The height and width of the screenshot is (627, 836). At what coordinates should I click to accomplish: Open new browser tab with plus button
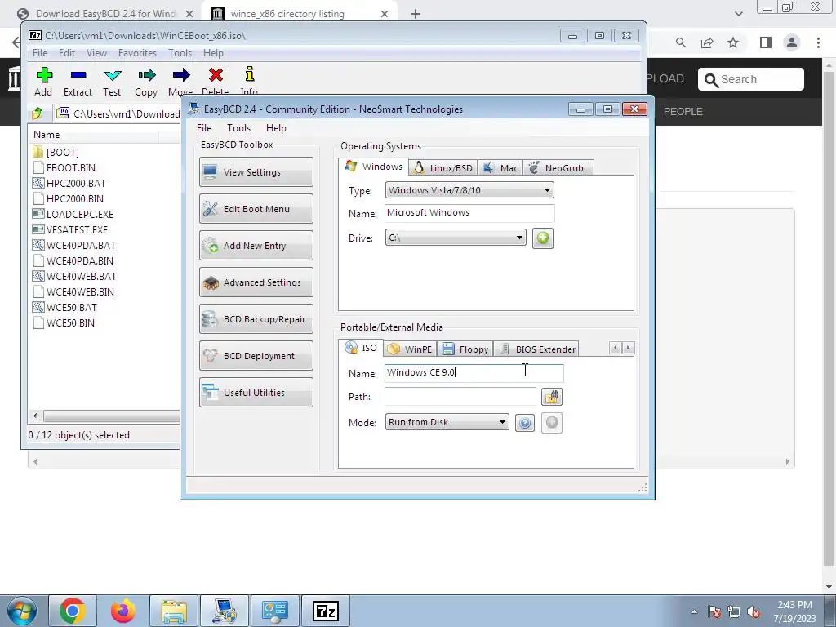coord(416,14)
